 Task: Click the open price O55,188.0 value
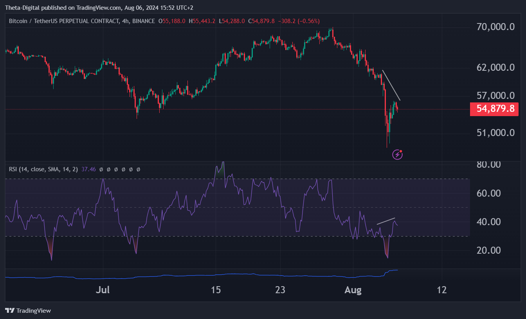[172, 21]
